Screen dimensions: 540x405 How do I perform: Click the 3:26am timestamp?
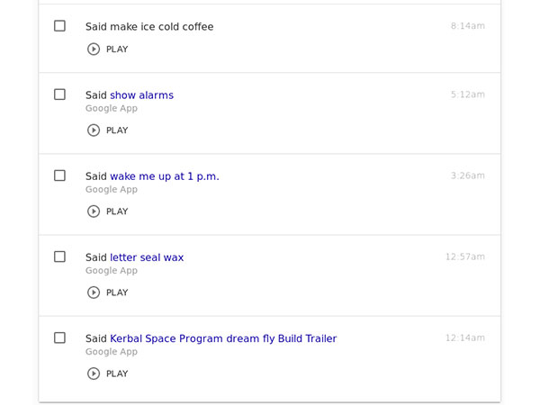(467, 175)
